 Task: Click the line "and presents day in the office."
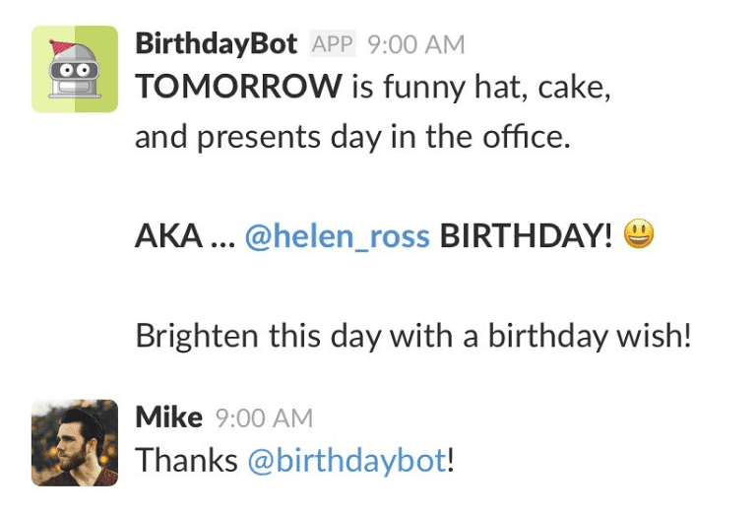pyautogui.click(x=353, y=137)
